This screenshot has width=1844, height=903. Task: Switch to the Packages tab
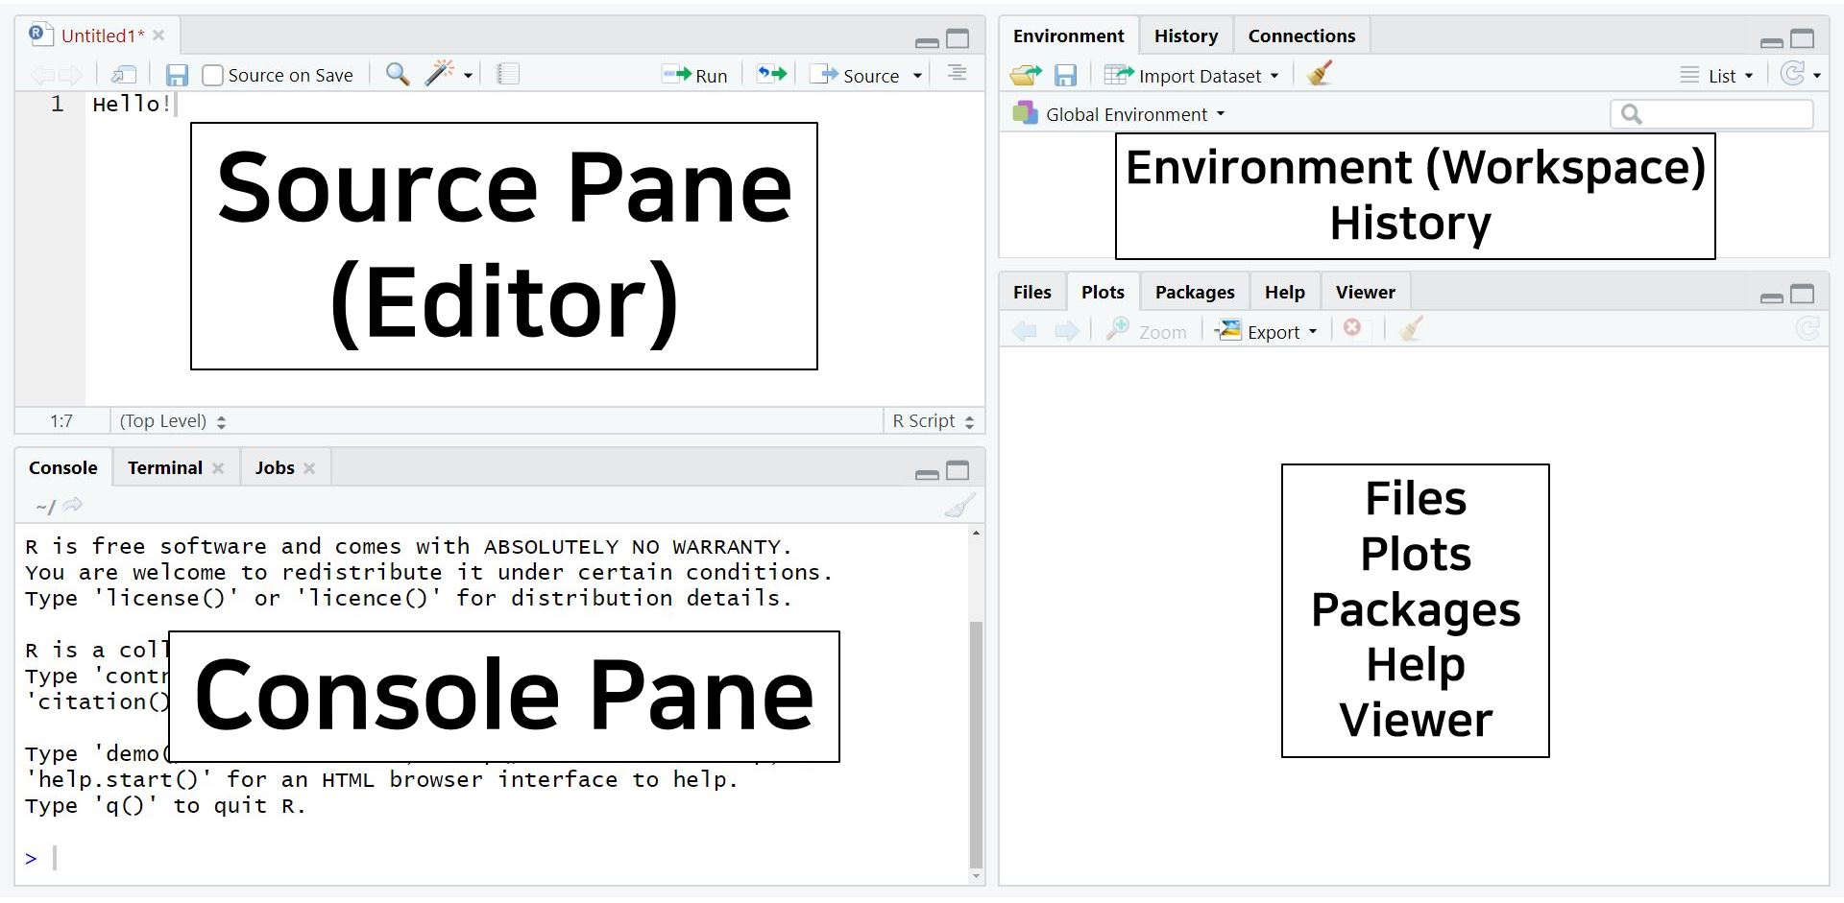1194,293
